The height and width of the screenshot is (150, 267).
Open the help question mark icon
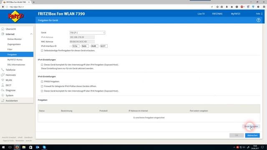pos(258,20)
